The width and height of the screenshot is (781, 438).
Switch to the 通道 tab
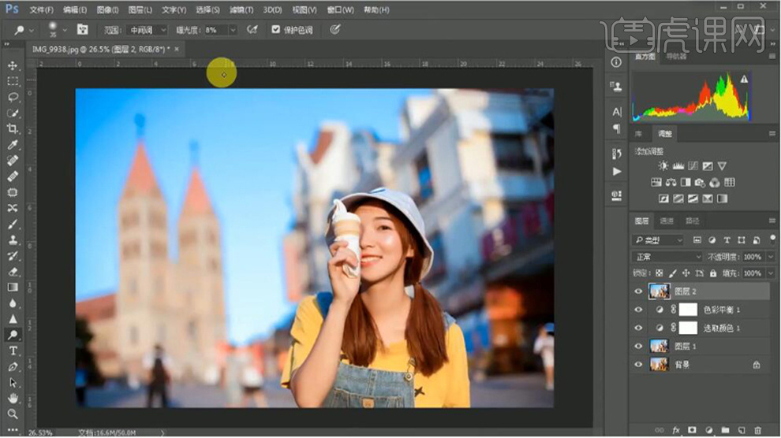coord(667,221)
